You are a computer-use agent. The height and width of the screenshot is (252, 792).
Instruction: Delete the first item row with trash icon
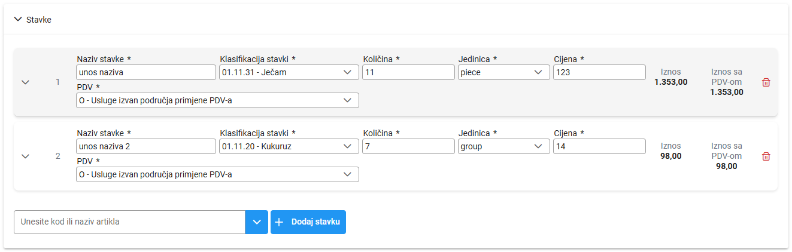[x=766, y=82]
